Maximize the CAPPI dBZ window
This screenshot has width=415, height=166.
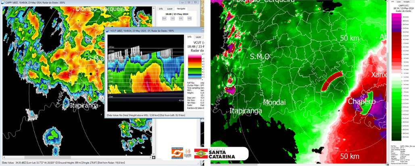(188, 2)
